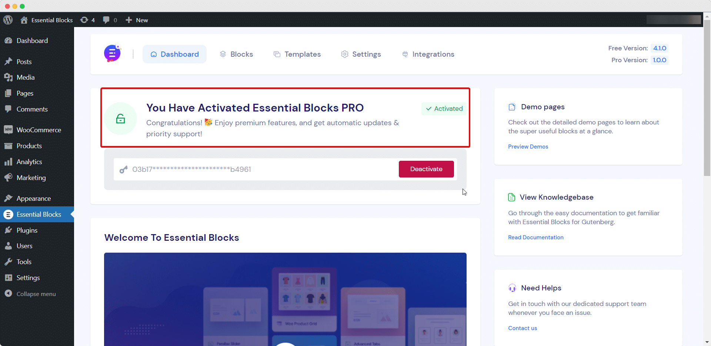Click the comments bubble icon
Image resolution: width=711 pixels, height=346 pixels.
[107, 20]
